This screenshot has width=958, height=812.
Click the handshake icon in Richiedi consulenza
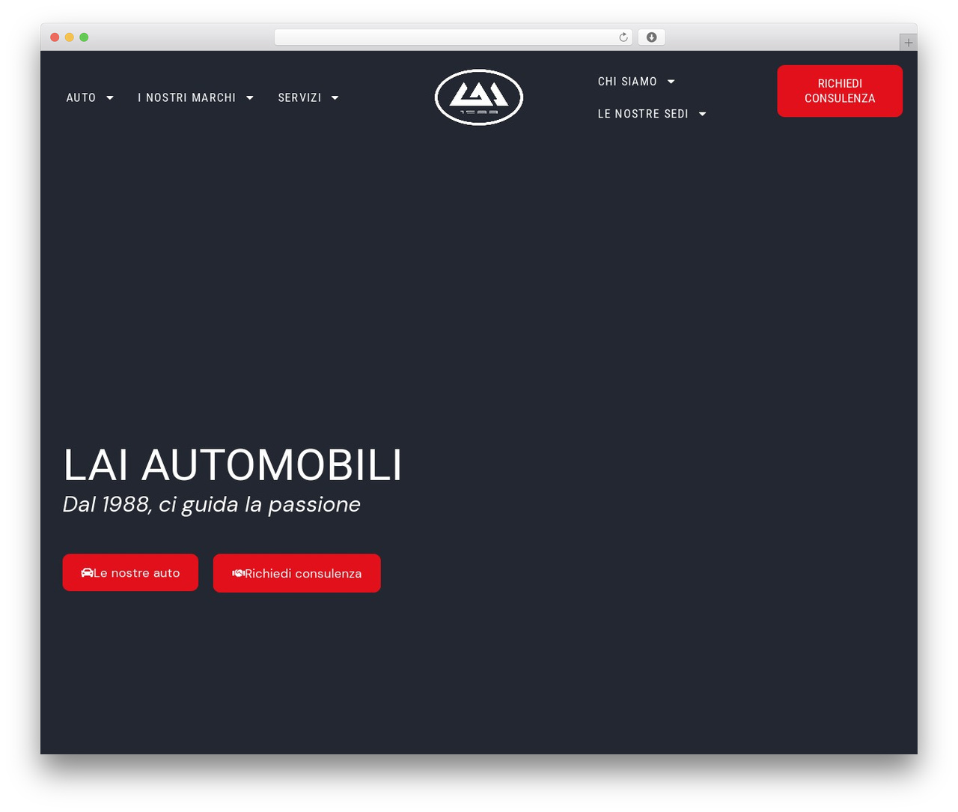(238, 574)
